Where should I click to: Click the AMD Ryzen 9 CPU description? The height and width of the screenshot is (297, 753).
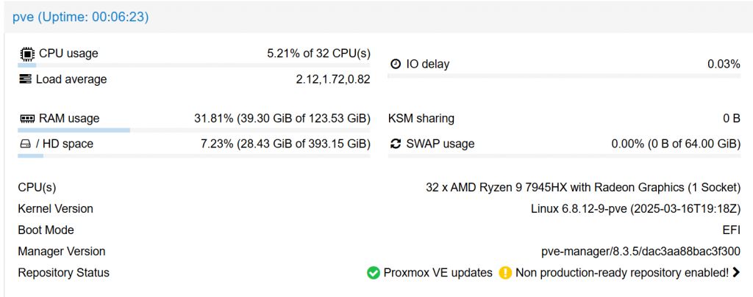pyautogui.click(x=583, y=188)
